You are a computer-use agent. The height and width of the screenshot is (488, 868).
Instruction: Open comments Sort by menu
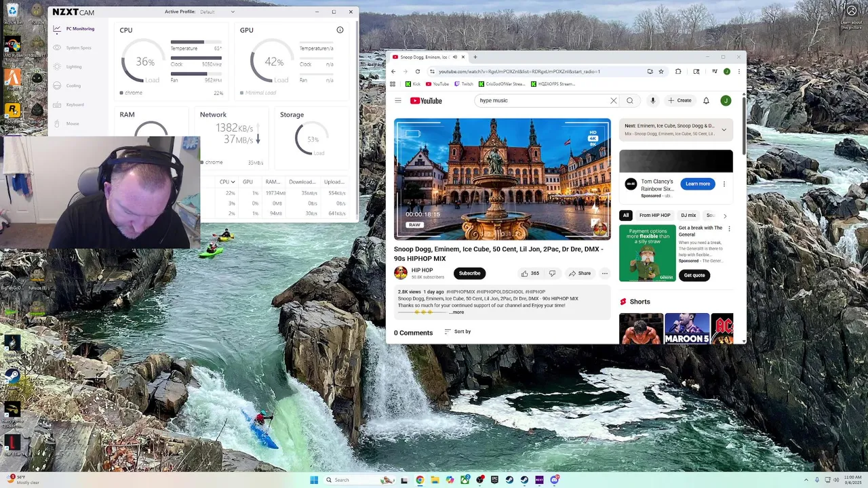pos(458,331)
